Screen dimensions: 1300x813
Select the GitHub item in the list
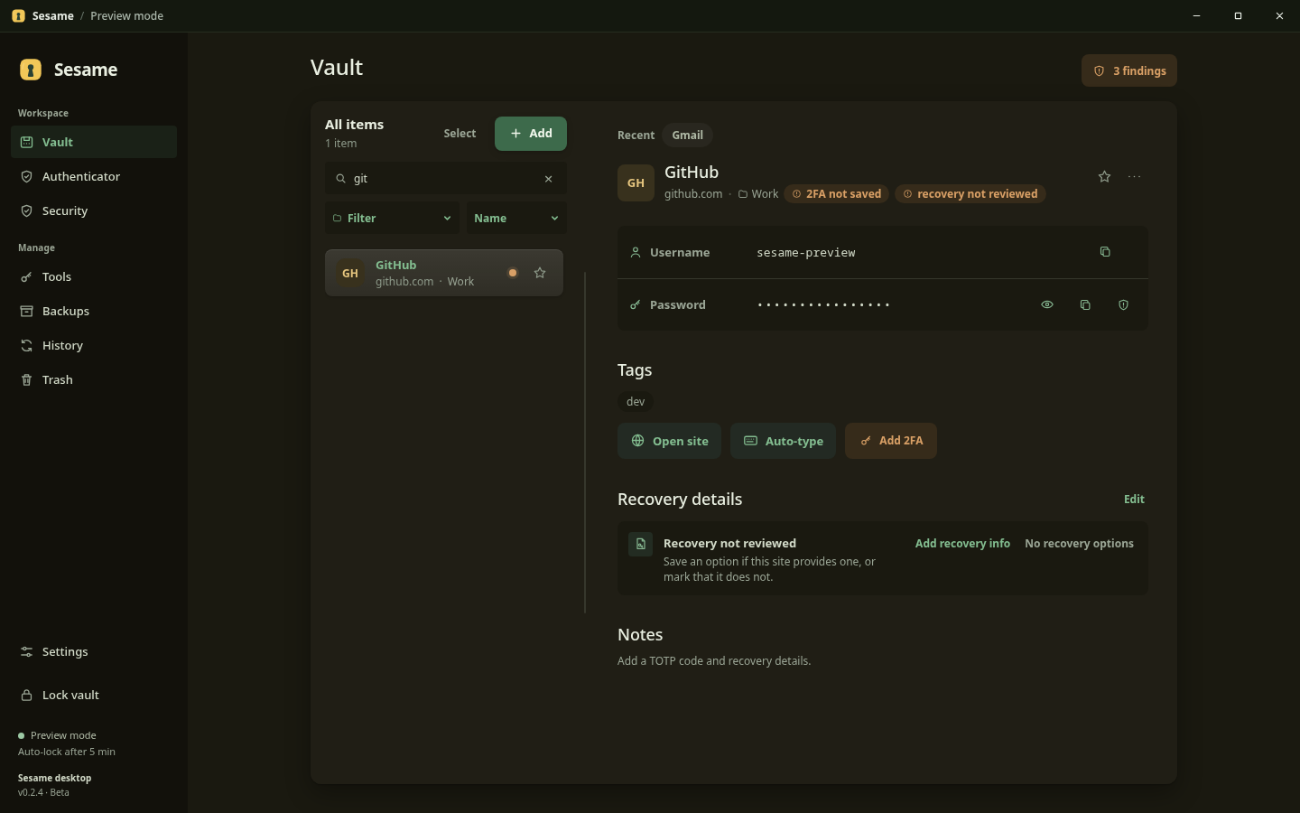[x=444, y=273]
